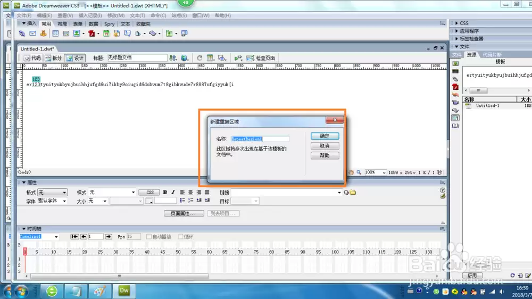Show Images category in Assets panel

pos(455,63)
